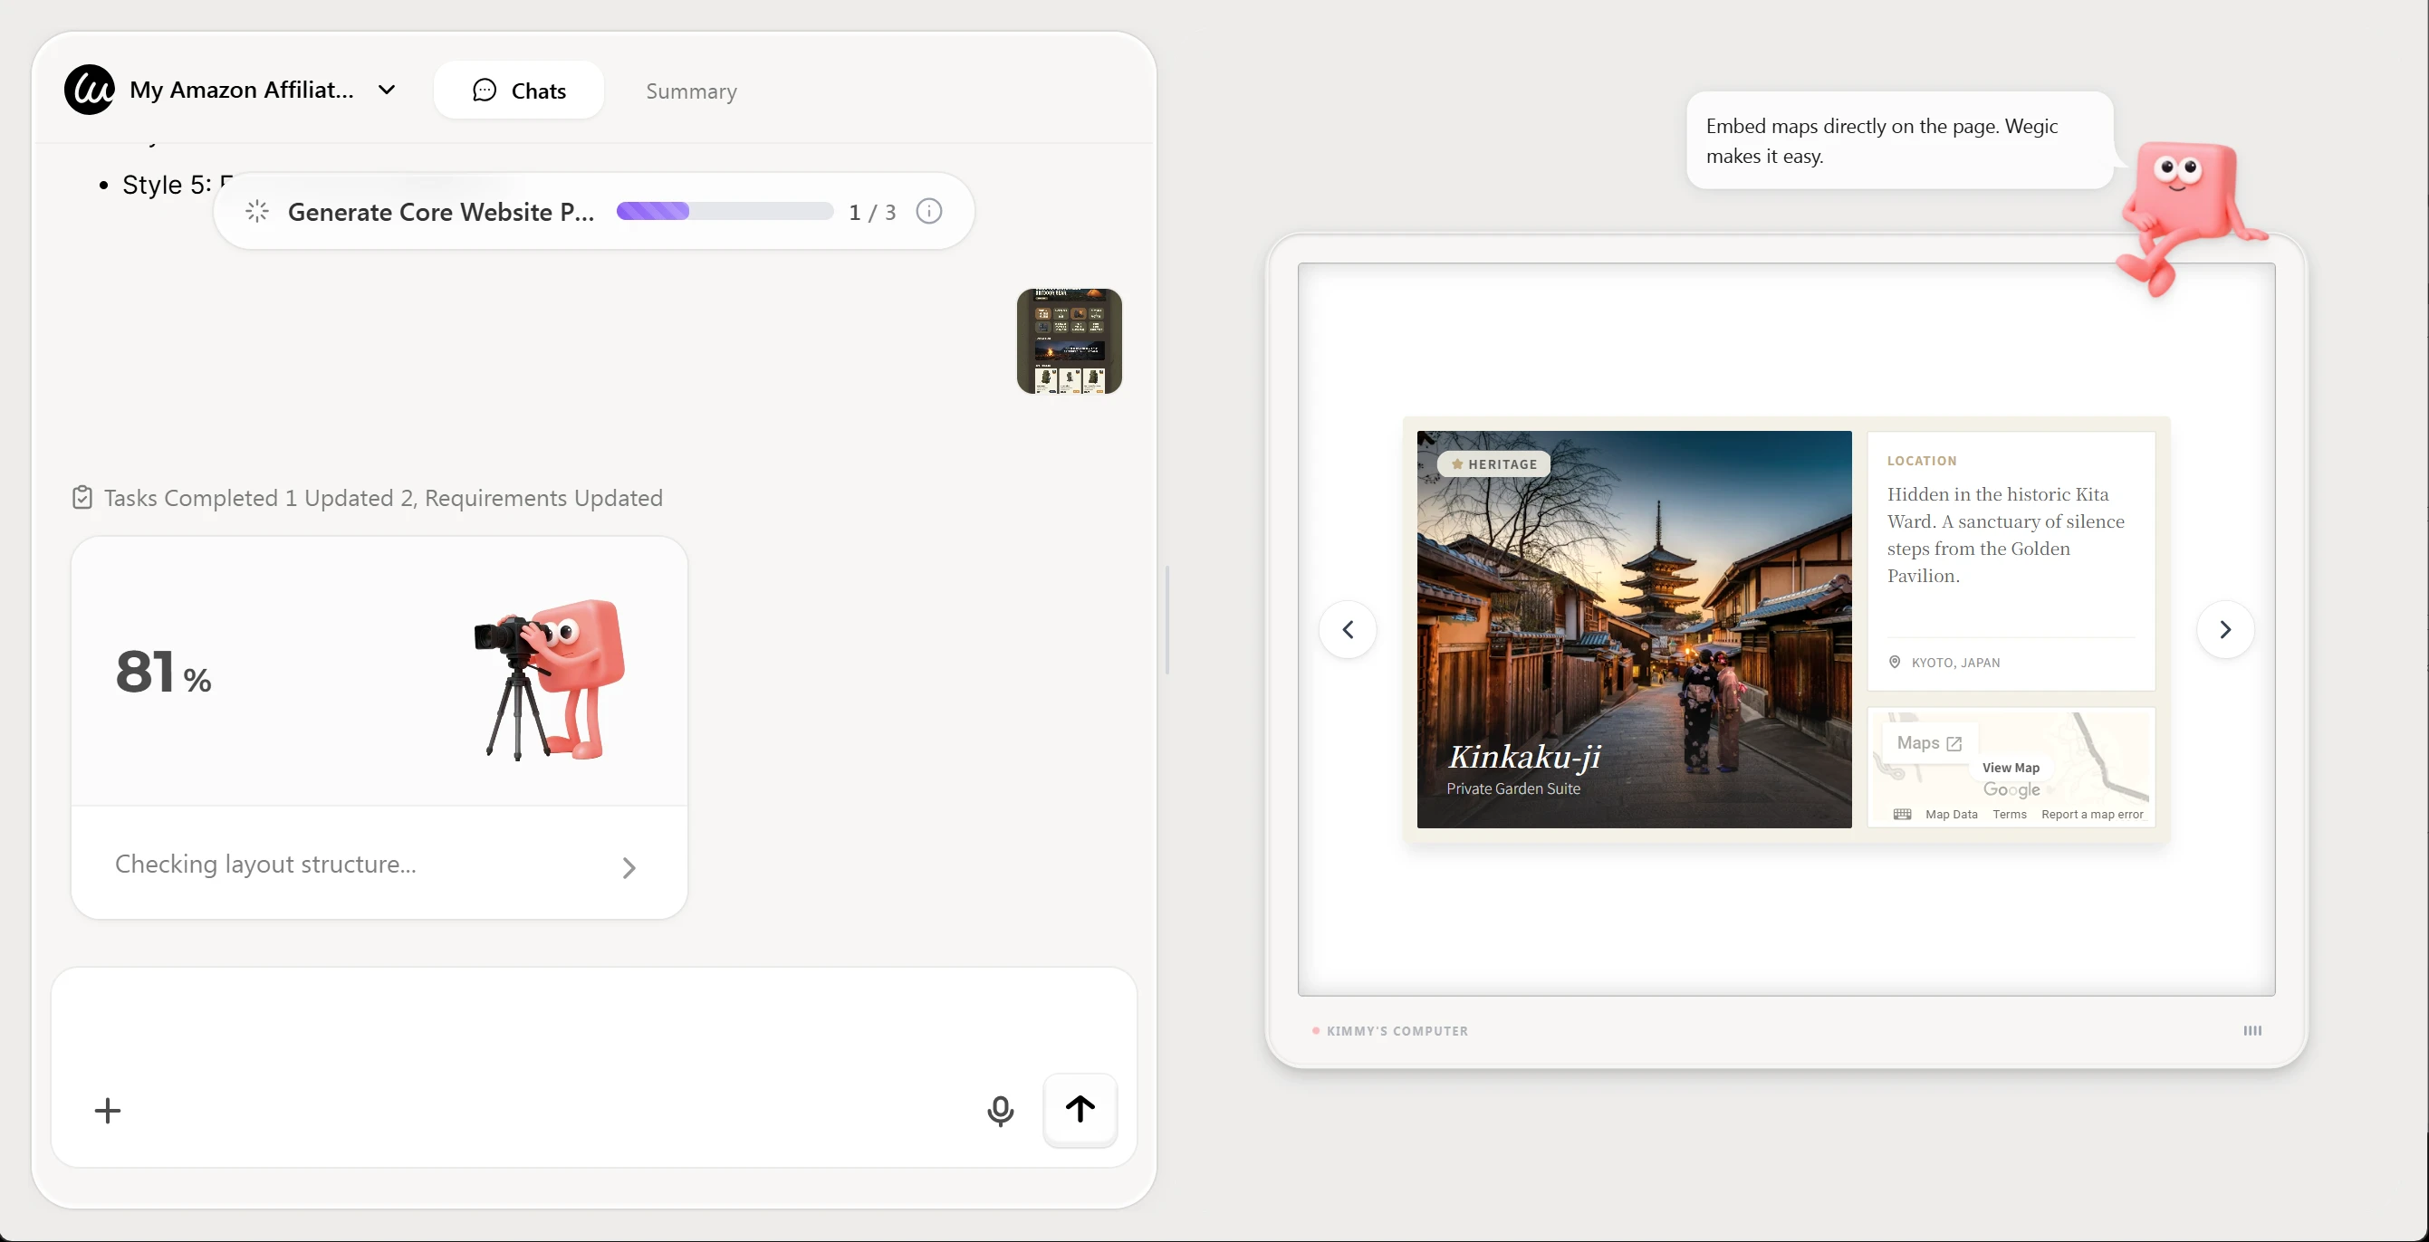Click Report a map error link

click(x=2091, y=814)
